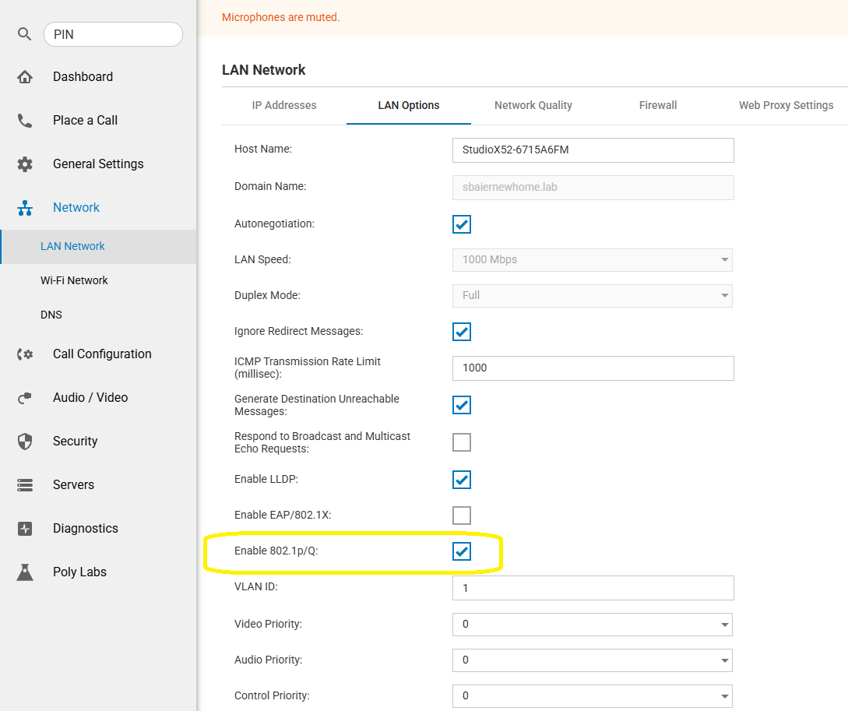
Task: Click the Place a Call phone icon
Action: pyautogui.click(x=25, y=120)
